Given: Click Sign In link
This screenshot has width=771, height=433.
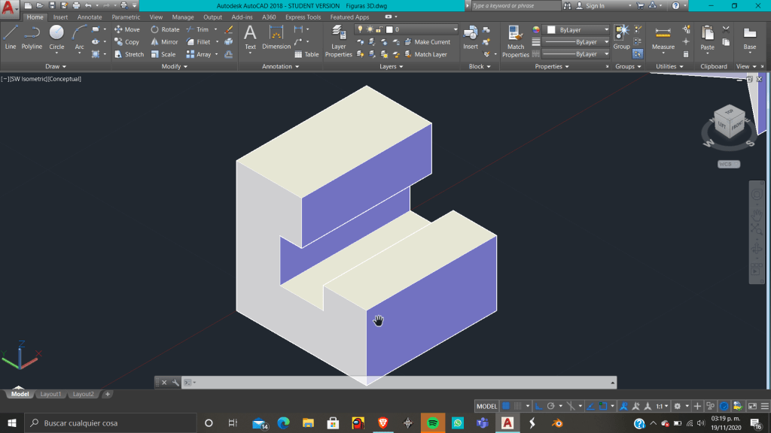Looking at the screenshot, I should (x=594, y=6).
